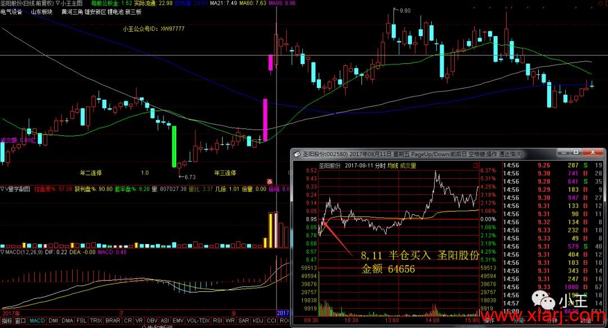Close the 圣阳股份 intraday popup window
The height and width of the screenshot is (328, 608).
click(593, 153)
